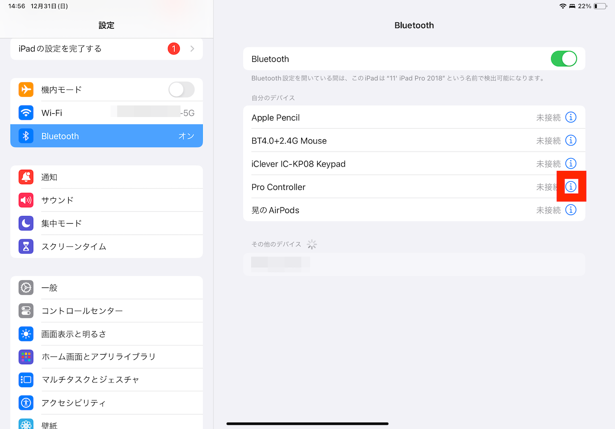Image resolution: width=615 pixels, height=429 pixels.
Task: Open マルチタスクとジェスチャ via its icon
Action: pos(26,380)
